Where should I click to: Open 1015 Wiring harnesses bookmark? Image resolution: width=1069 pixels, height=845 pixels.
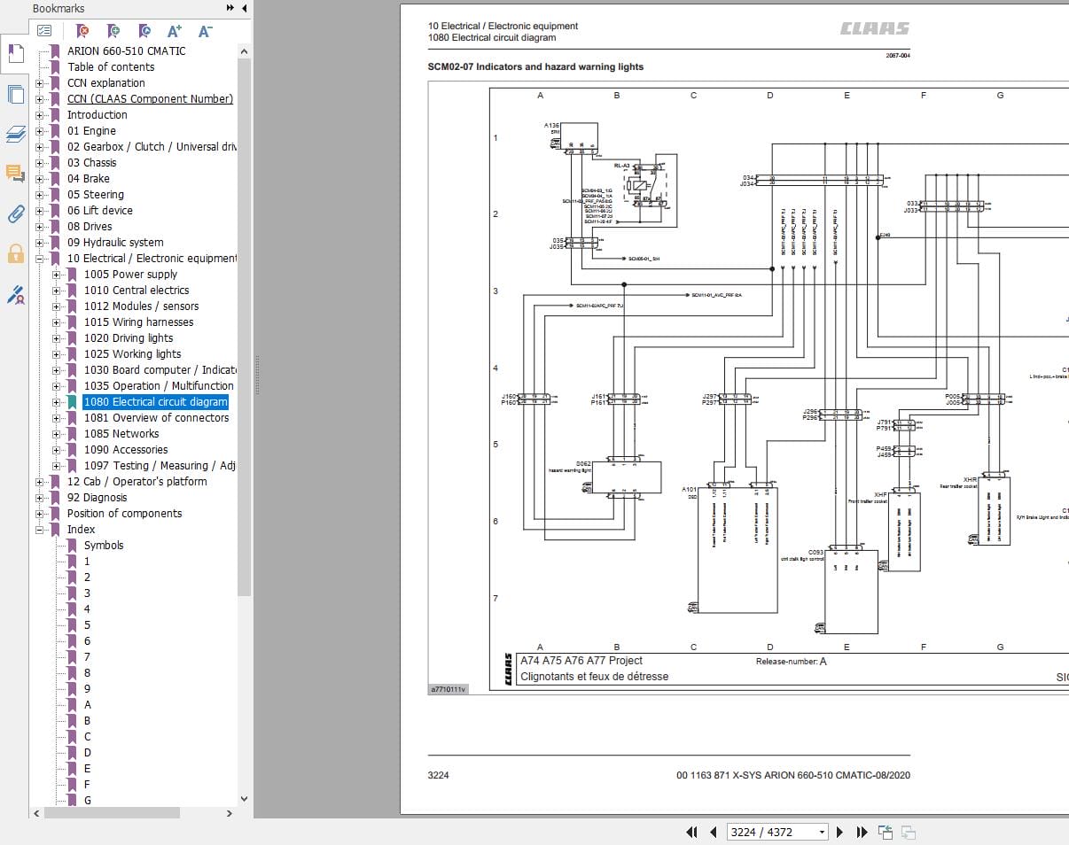coord(138,322)
